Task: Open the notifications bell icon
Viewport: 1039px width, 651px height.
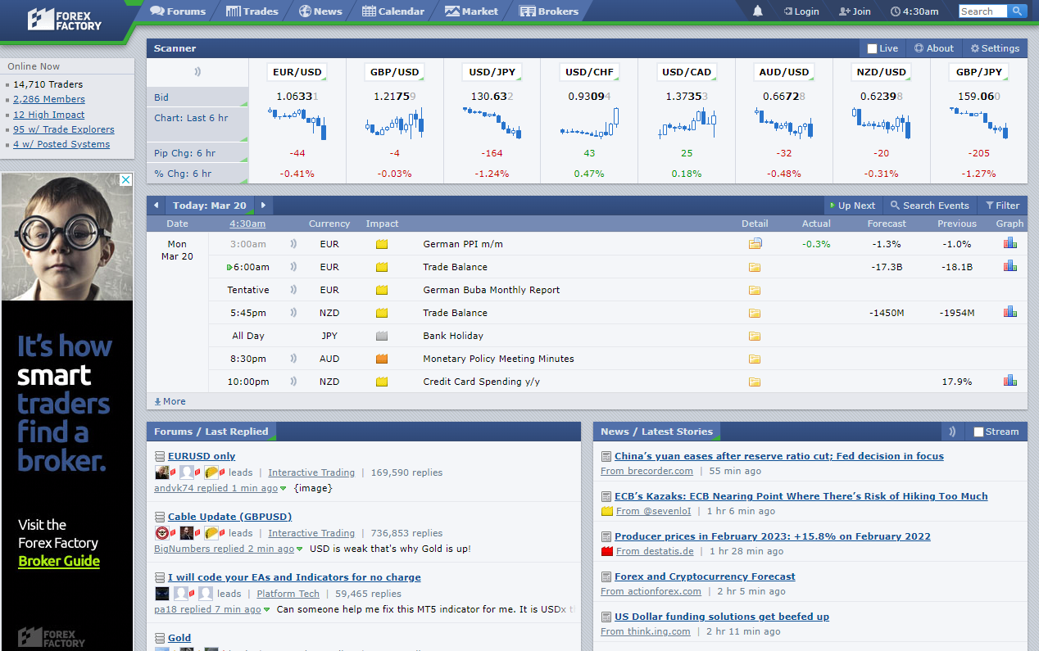Action: tap(757, 11)
